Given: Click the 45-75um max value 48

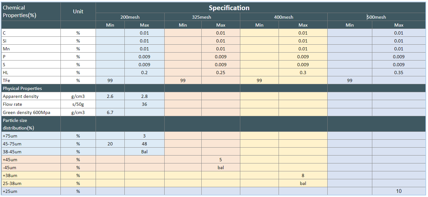Looking at the screenshot, I should (x=144, y=144).
